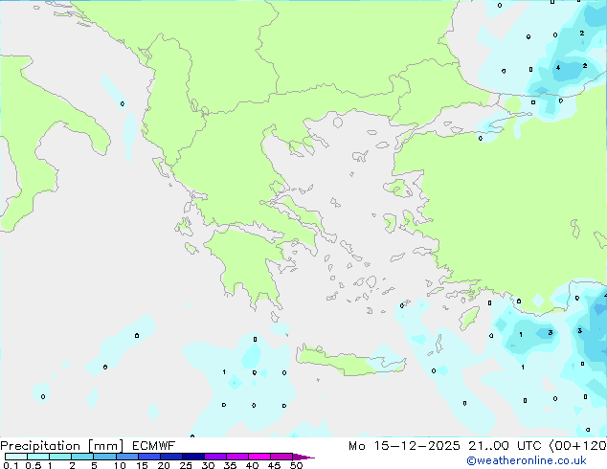Click magenta swatch between 40 and 45
607x469 pixels.
click(x=259, y=457)
